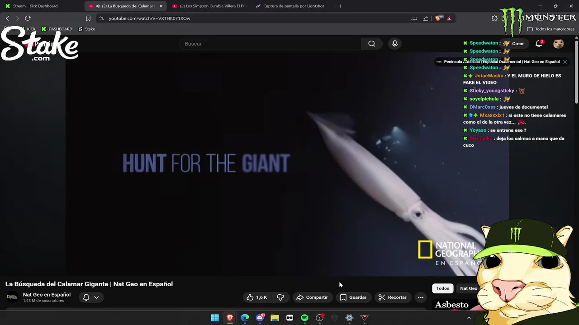Screen dimensions: 579x325
Task: Like the video with the thumbs-up button
Action: tap(256, 297)
